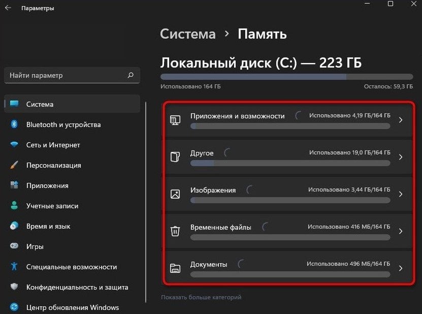The width and height of the screenshot is (422, 314).
Task: Click the back arrow in Параметры header
Action: [8, 8]
